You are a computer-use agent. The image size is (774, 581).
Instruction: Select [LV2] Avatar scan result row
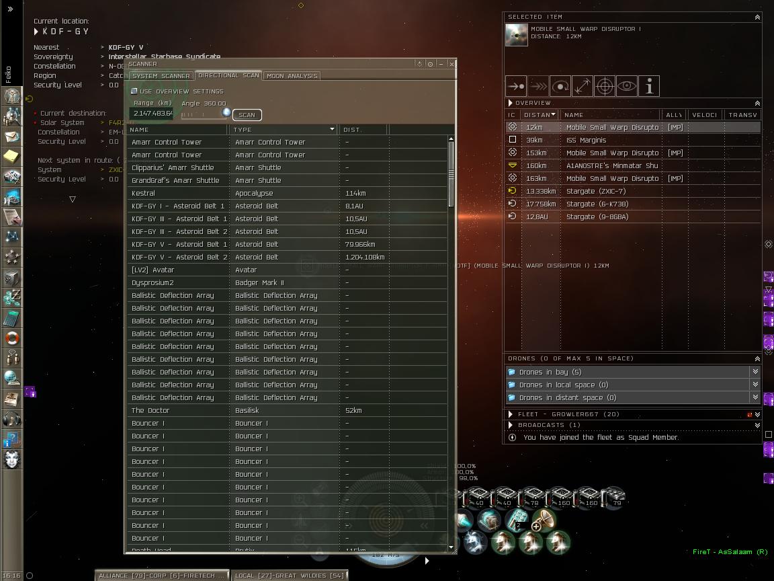pos(288,270)
